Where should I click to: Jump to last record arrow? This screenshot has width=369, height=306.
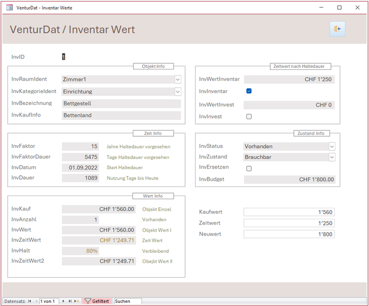(70, 301)
